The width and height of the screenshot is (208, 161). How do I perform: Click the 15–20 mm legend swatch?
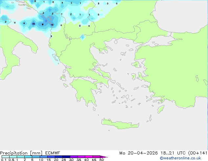coord(51,157)
